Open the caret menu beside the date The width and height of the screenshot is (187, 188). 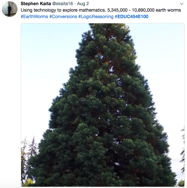[x=181, y=4]
